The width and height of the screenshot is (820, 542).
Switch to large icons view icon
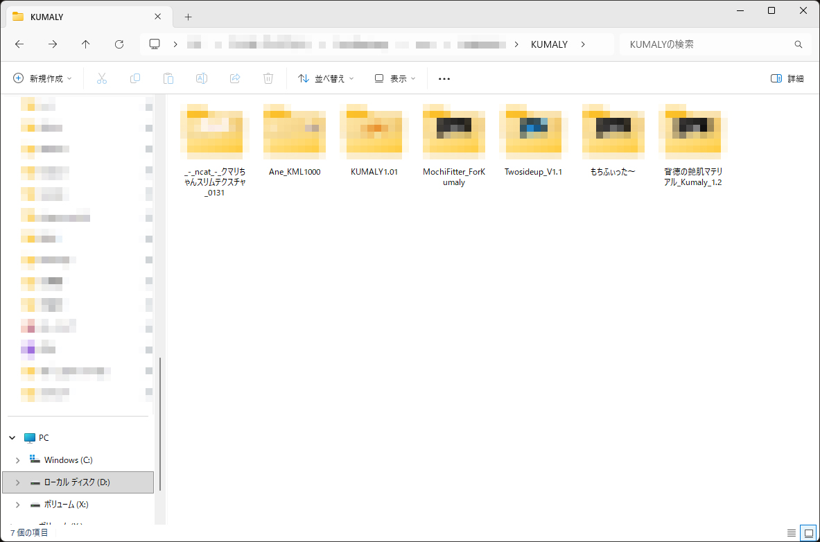tap(808, 533)
